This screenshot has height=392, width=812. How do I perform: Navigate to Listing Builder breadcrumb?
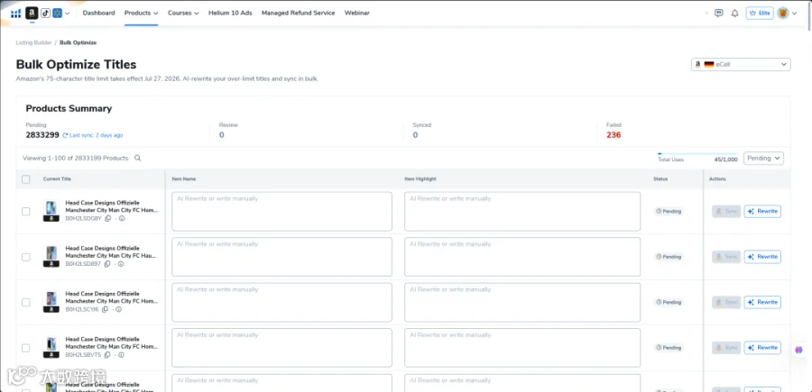click(x=33, y=42)
